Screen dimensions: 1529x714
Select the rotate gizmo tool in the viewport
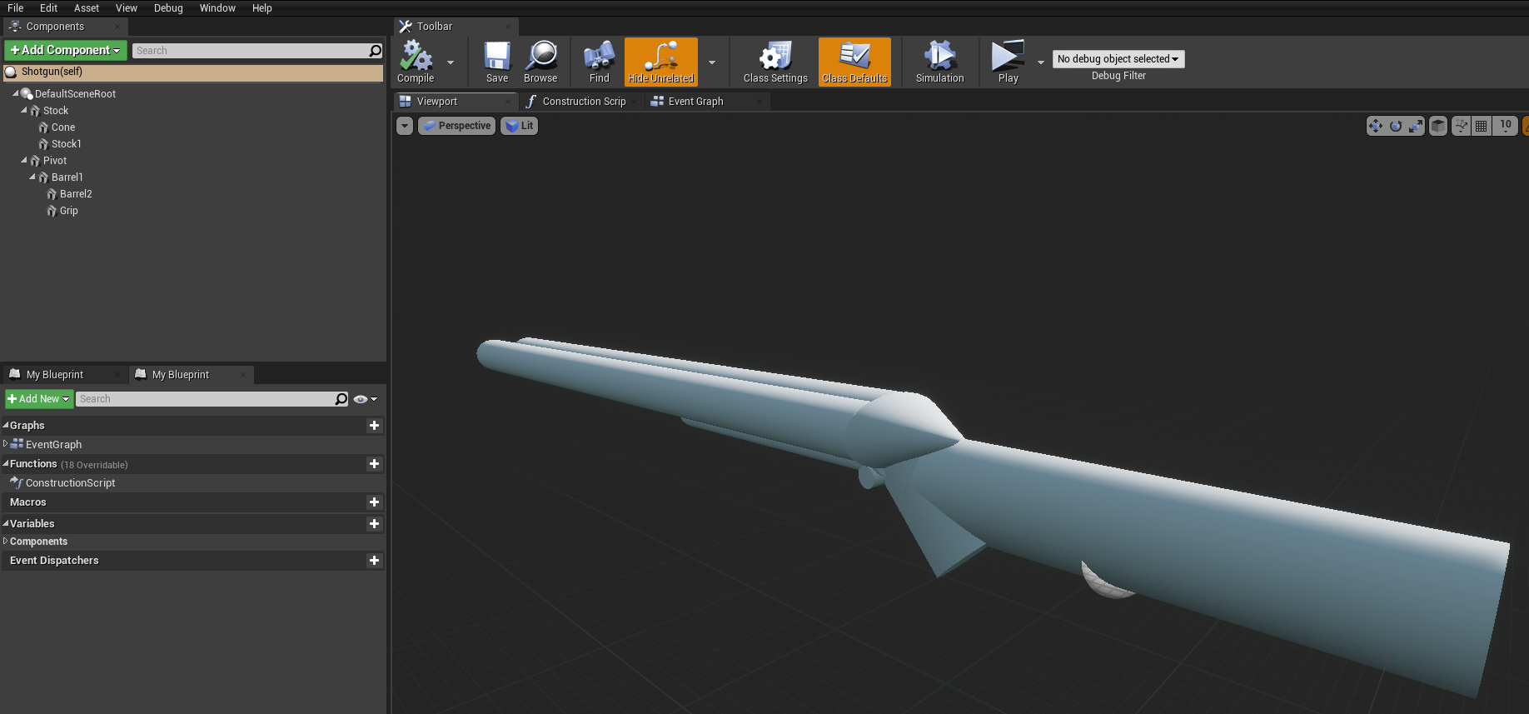click(1396, 126)
